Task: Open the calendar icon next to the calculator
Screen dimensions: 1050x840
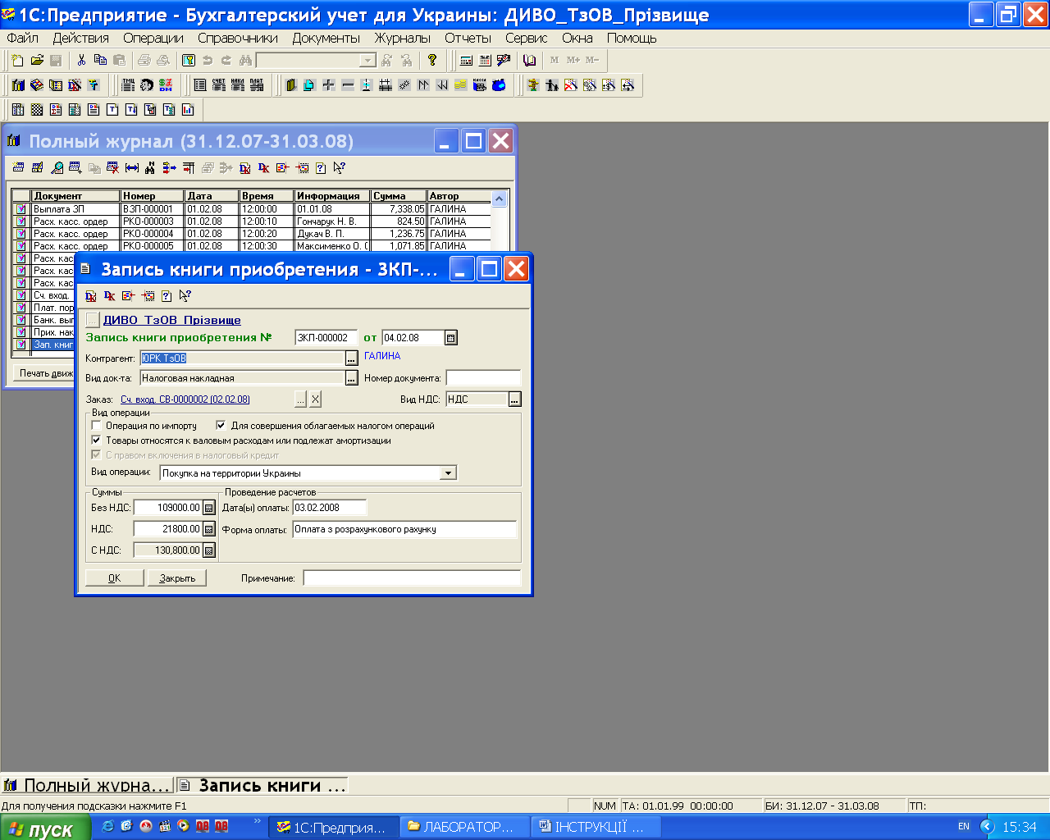Action: point(485,61)
